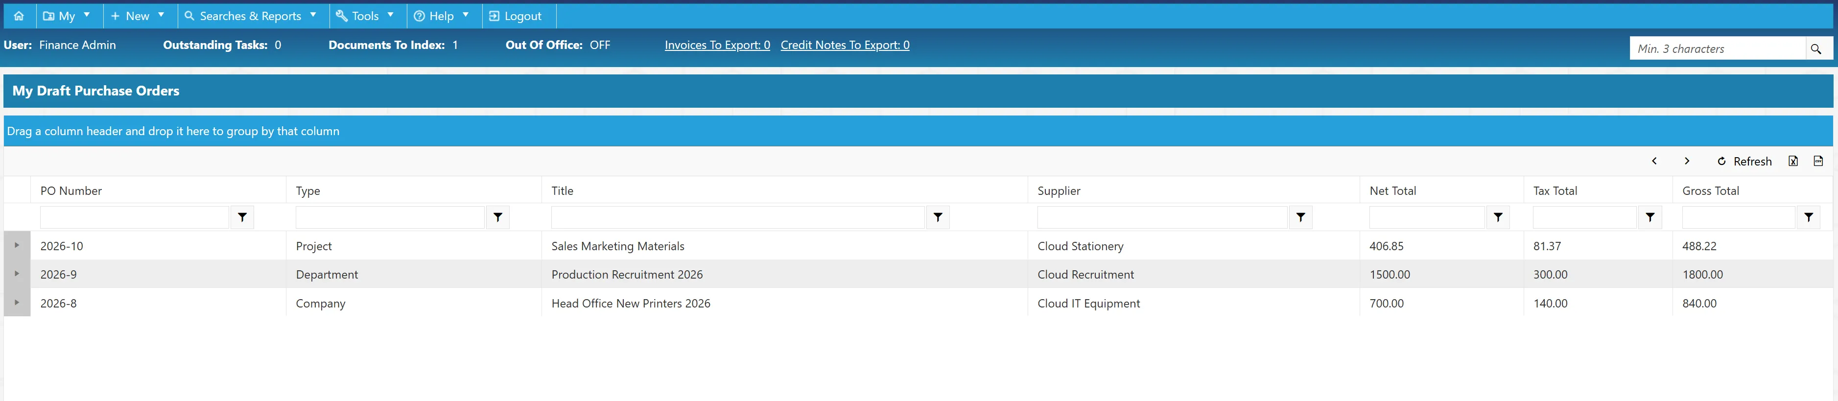
Task: Sort by Title column header
Action: (562, 190)
